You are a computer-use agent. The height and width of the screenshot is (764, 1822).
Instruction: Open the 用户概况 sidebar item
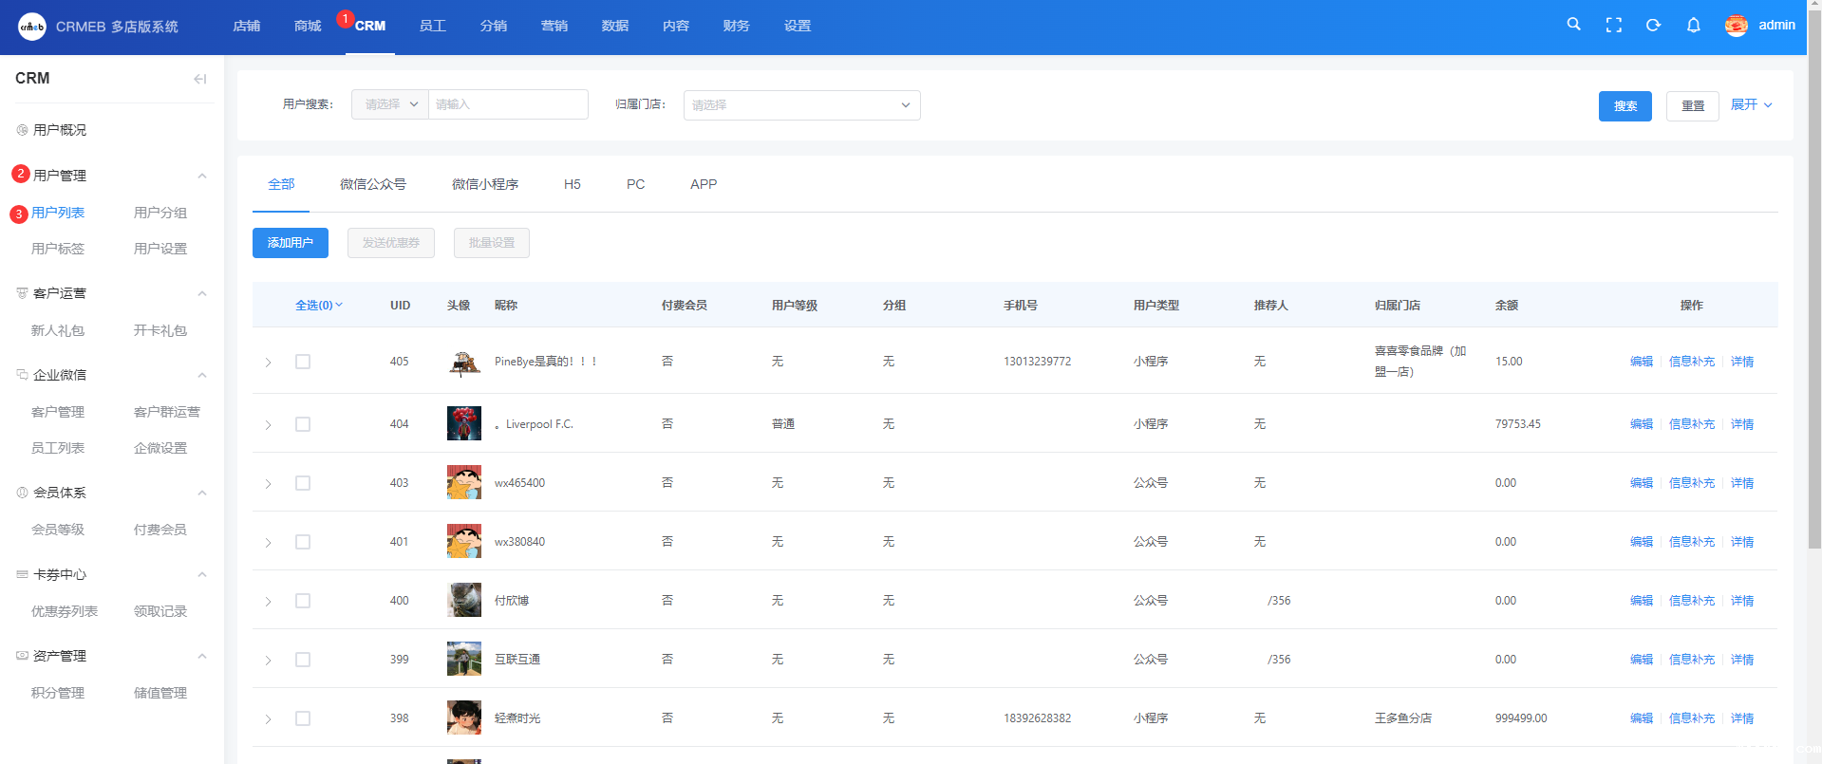pyautogui.click(x=60, y=130)
